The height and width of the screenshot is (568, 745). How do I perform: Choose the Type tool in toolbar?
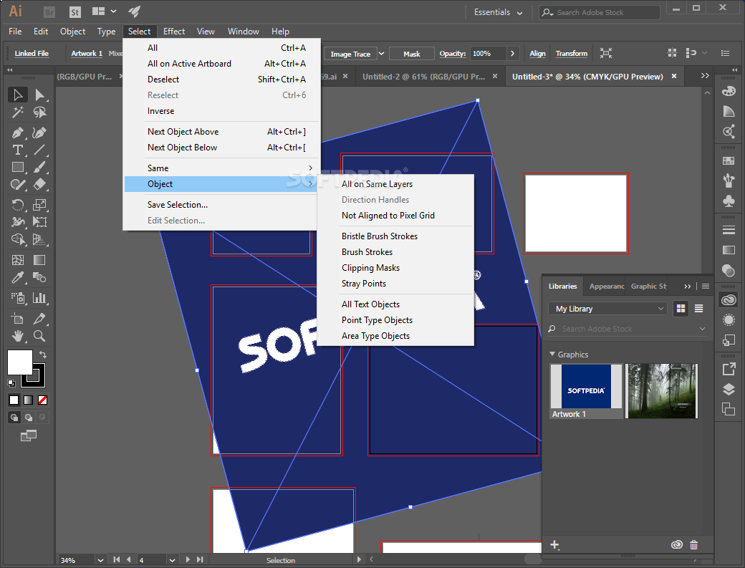[x=18, y=150]
